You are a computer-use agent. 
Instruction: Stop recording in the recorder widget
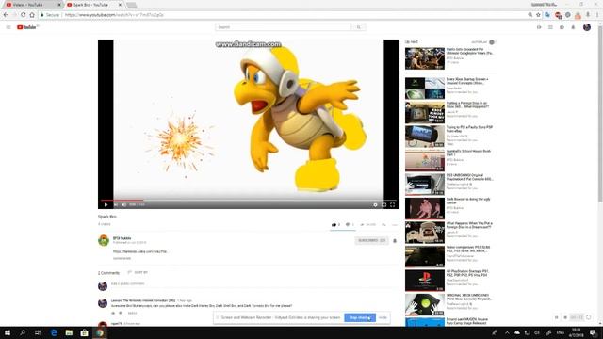[565, 317]
